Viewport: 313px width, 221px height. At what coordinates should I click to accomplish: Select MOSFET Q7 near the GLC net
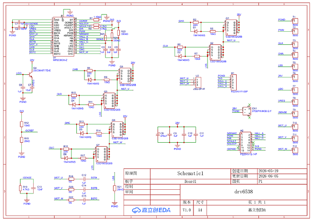pos(102,154)
